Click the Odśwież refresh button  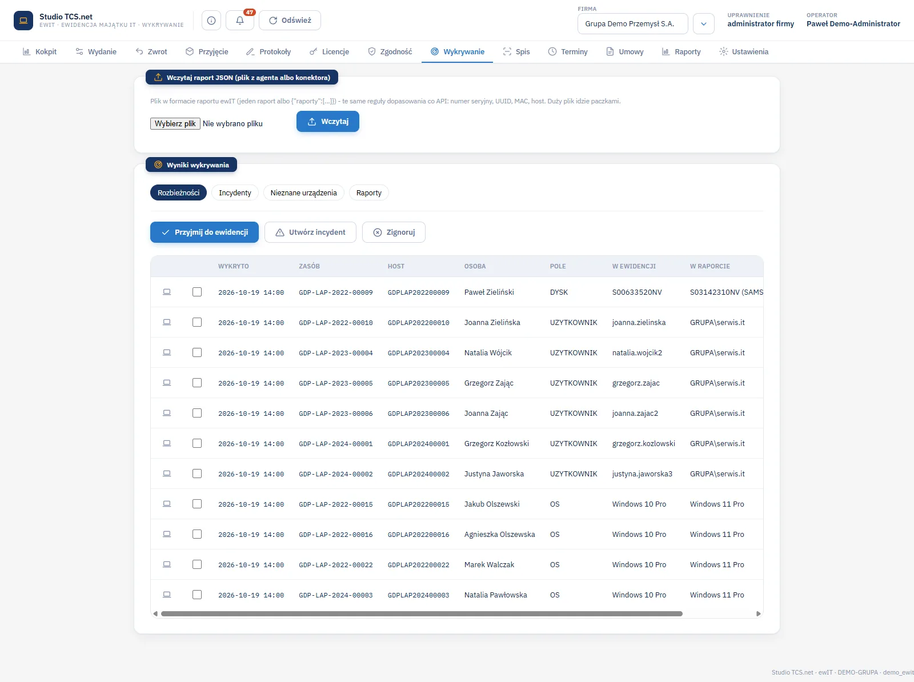290,21
